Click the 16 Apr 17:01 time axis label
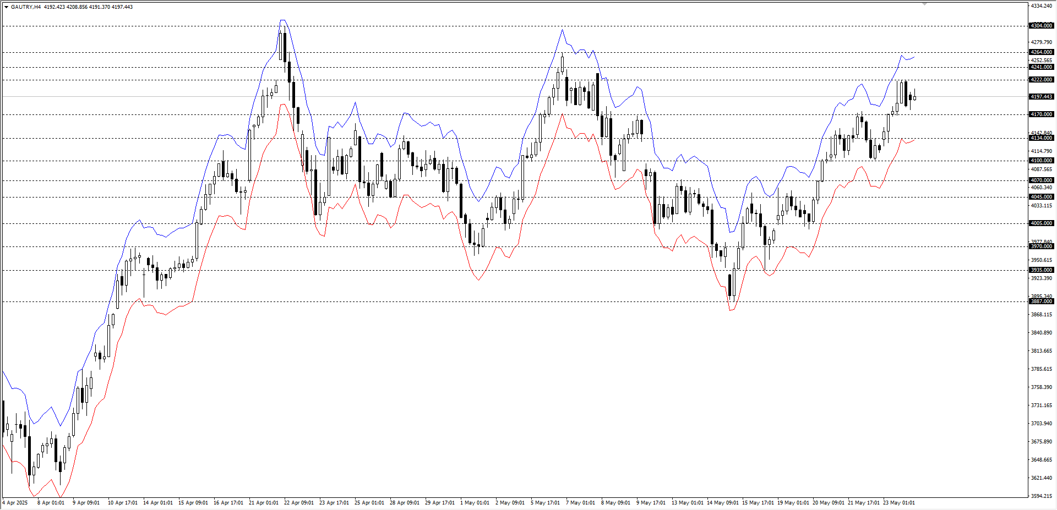 [x=228, y=503]
